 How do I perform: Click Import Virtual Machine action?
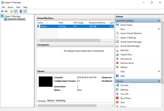(x=131, y=33)
